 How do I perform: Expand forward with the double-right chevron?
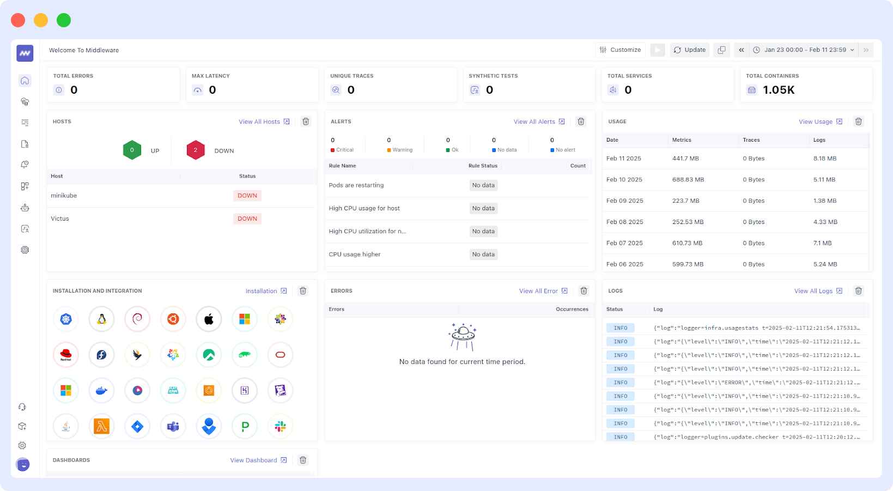pos(866,50)
